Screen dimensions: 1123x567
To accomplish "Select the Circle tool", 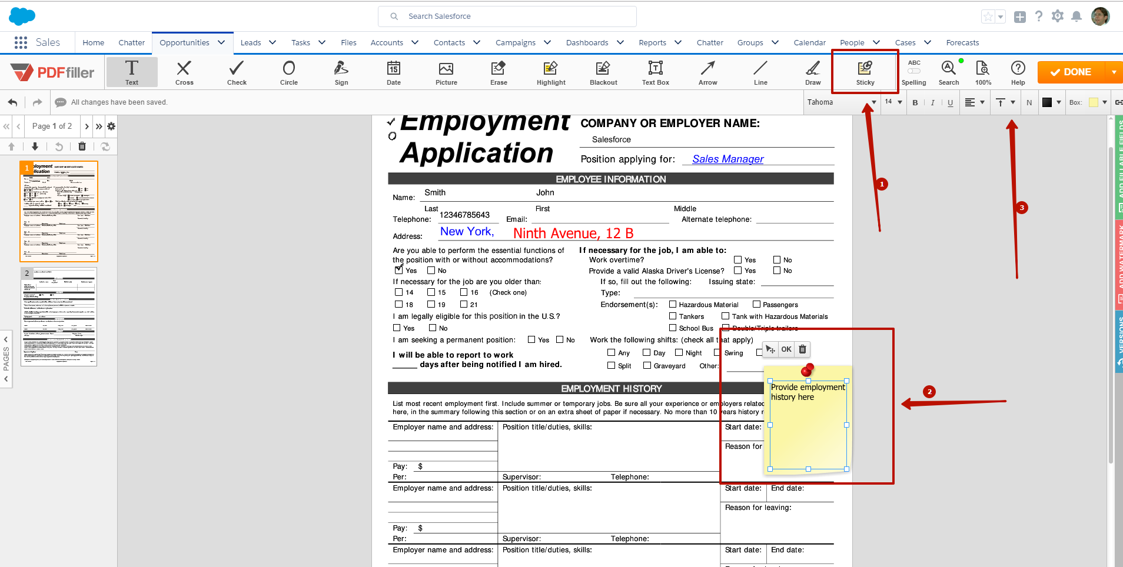I will coord(289,72).
